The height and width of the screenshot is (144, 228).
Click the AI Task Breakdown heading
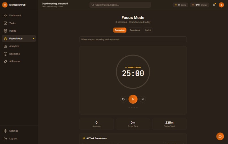click(96, 138)
